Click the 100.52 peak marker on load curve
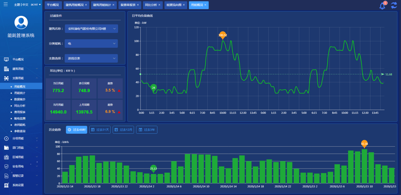Screen dimensions: 401x195 [223, 35]
